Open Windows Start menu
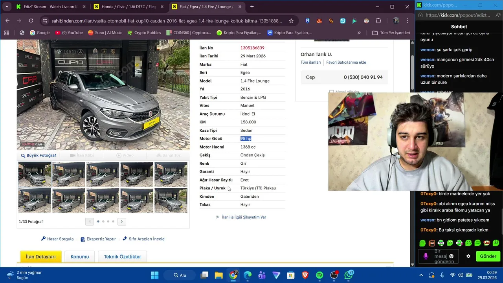The height and width of the screenshot is (283, 503). tap(154, 275)
